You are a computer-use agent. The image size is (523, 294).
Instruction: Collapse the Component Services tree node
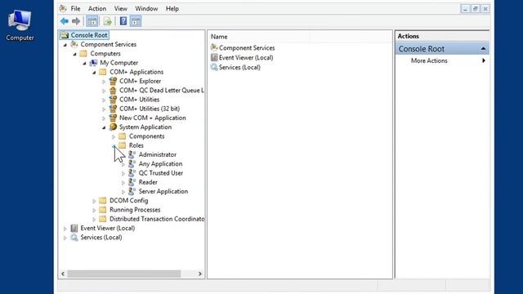tap(65, 45)
